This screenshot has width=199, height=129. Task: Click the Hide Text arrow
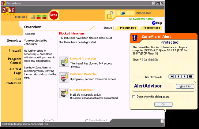point(44,120)
